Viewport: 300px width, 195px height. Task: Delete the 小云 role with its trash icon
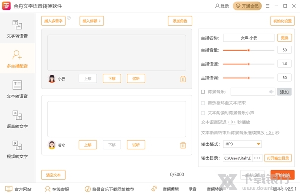click(183, 79)
